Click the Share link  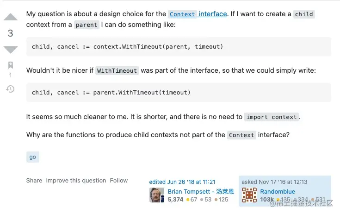[34, 181]
